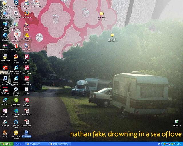Select the Windows_A... archive icon
Image resolution: width=183 pixels, height=146 pixels.
5,47
